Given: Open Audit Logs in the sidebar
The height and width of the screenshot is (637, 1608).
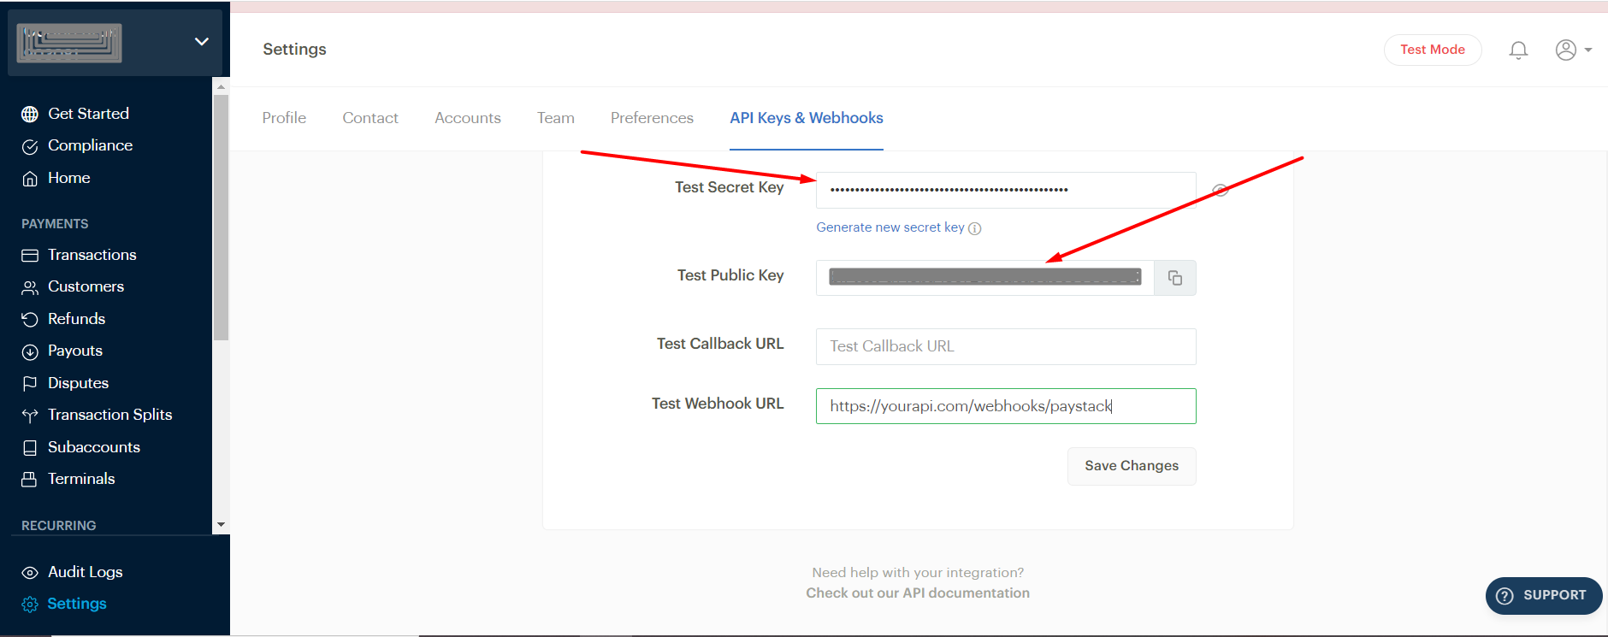Looking at the screenshot, I should click(x=85, y=572).
